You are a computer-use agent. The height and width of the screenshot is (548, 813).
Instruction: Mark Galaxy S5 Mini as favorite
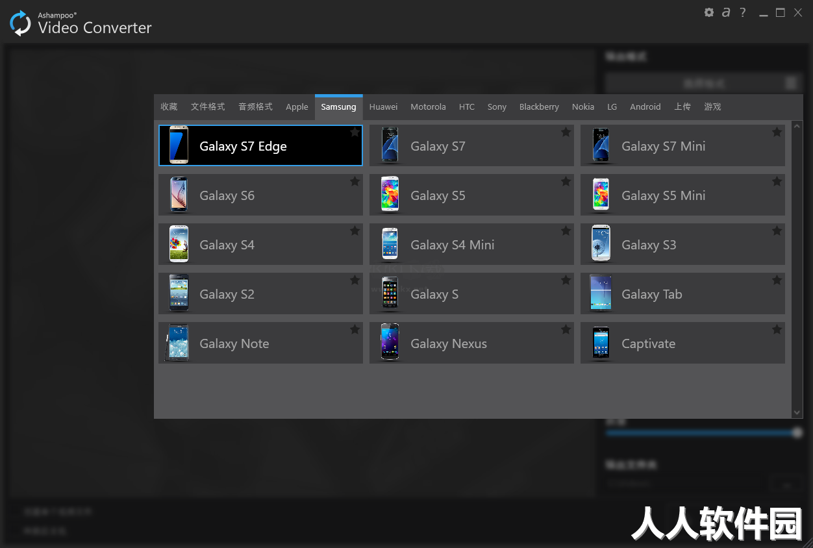pyautogui.click(x=777, y=182)
